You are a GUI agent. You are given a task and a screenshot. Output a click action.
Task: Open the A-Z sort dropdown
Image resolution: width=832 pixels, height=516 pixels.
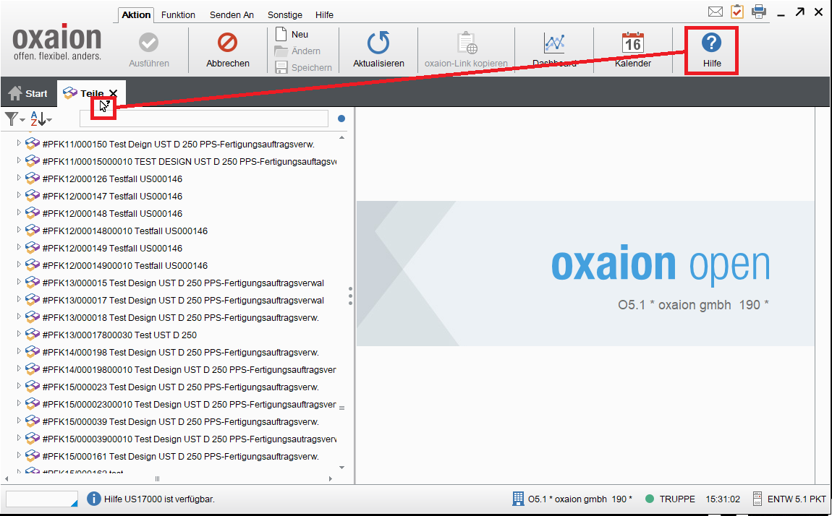41,119
